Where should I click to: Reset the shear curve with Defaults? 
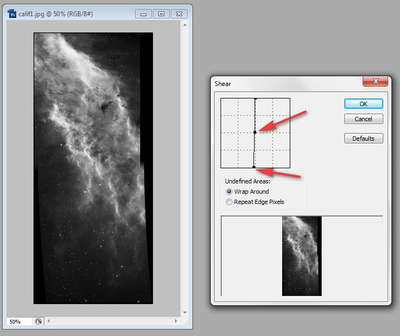(363, 139)
